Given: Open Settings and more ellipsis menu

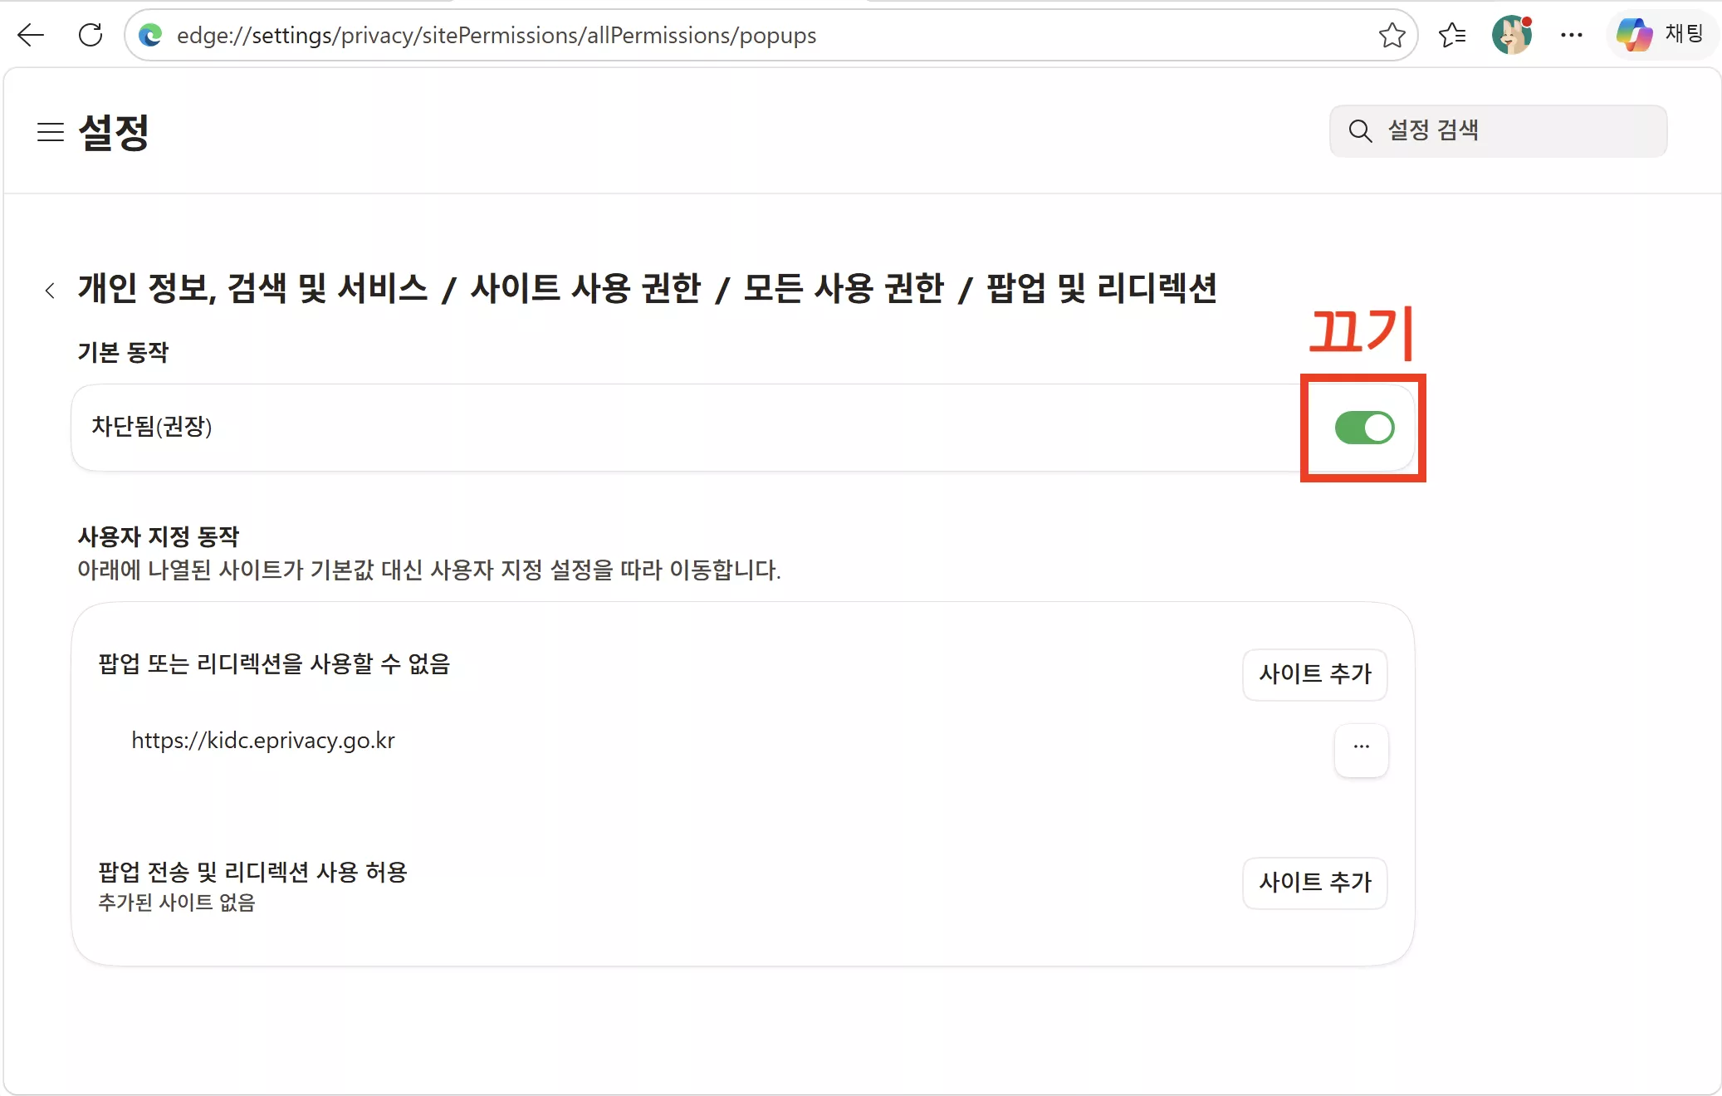Looking at the screenshot, I should 1572,35.
